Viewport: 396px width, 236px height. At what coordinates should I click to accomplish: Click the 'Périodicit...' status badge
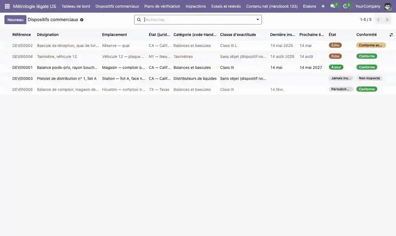[x=340, y=89]
